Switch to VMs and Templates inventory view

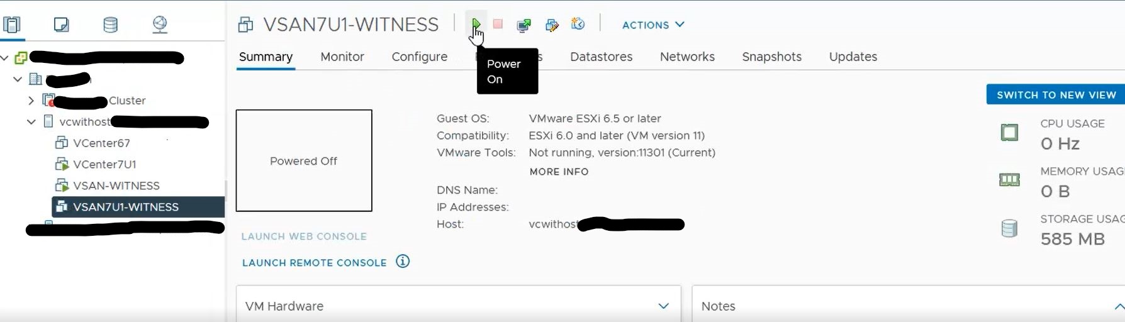point(61,25)
